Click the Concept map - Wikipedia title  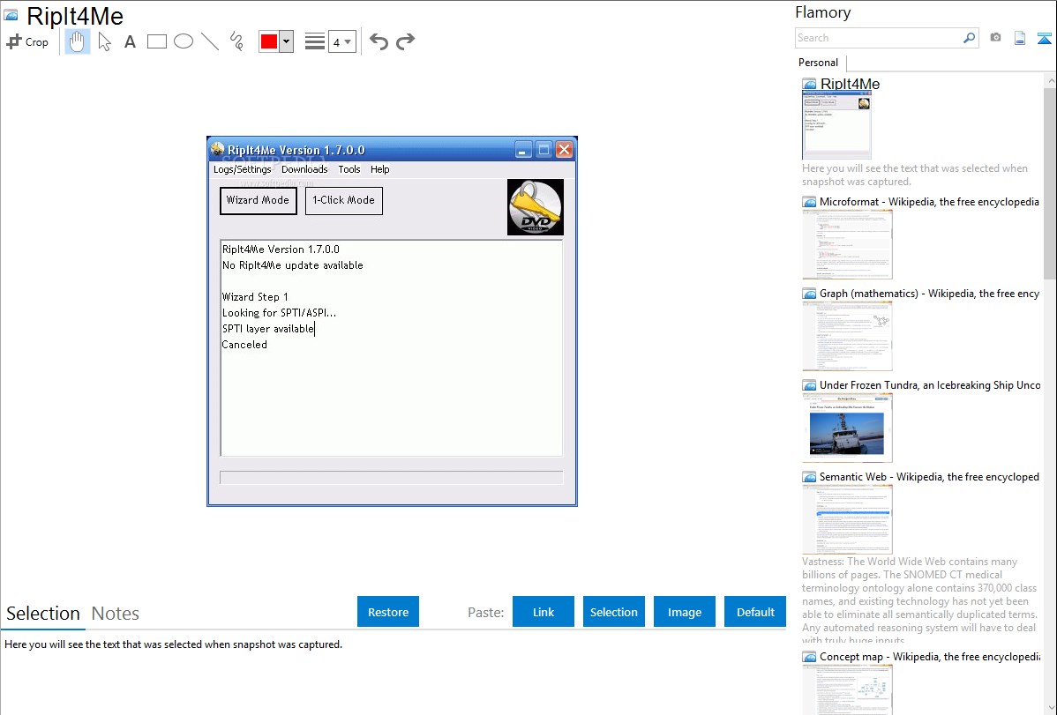[929, 656]
